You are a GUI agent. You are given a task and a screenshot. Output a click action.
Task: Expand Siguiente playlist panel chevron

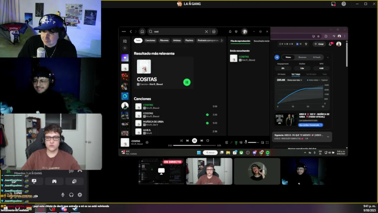pos(328,137)
